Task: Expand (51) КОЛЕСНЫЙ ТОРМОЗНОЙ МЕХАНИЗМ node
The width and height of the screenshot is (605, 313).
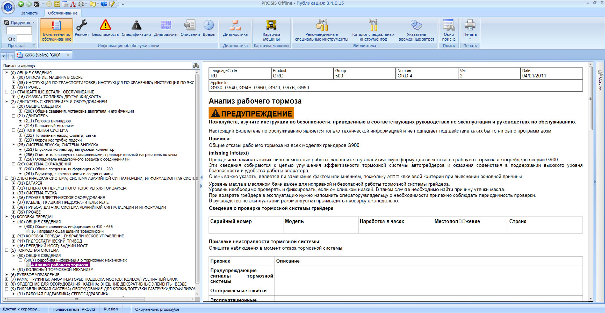Action: (x=14, y=270)
